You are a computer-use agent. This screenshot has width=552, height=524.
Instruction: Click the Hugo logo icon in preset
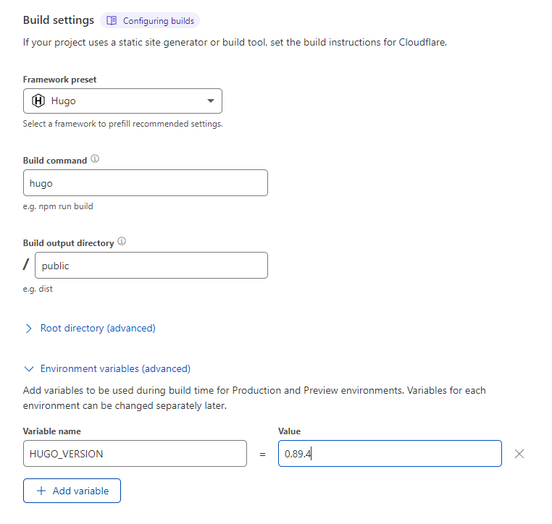(x=38, y=101)
